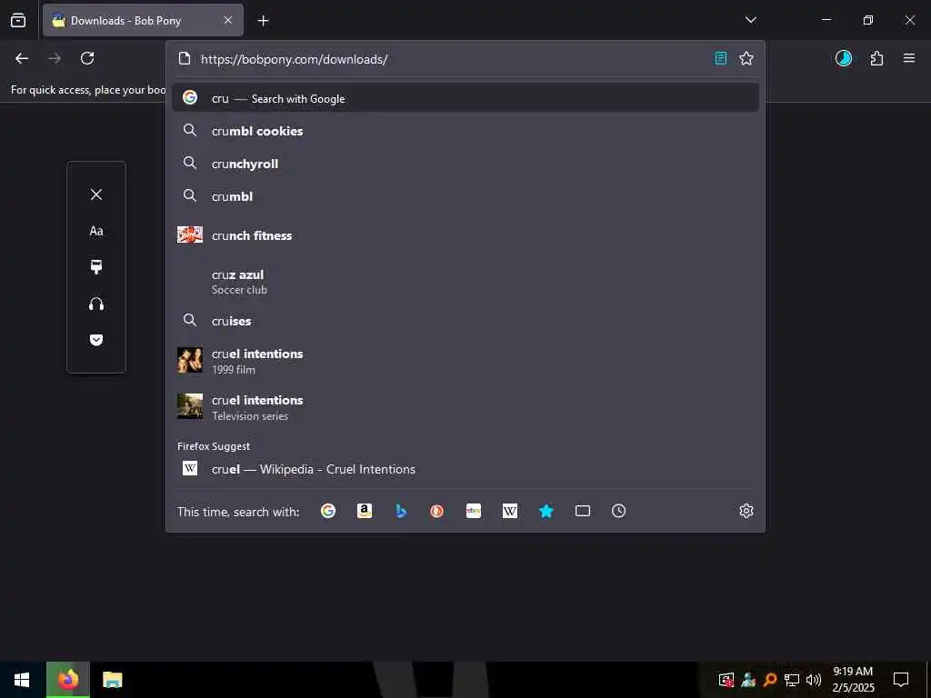The image size is (931, 698).
Task: Click the address bar URL field
Action: (451, 59)
